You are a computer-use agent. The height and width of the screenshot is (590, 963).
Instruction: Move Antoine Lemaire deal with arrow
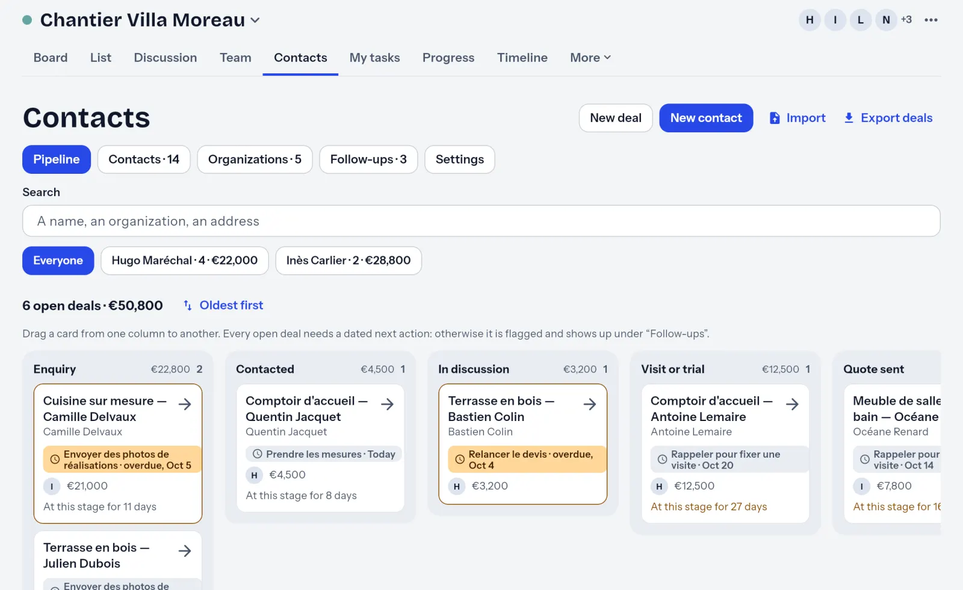pos(793,404)
